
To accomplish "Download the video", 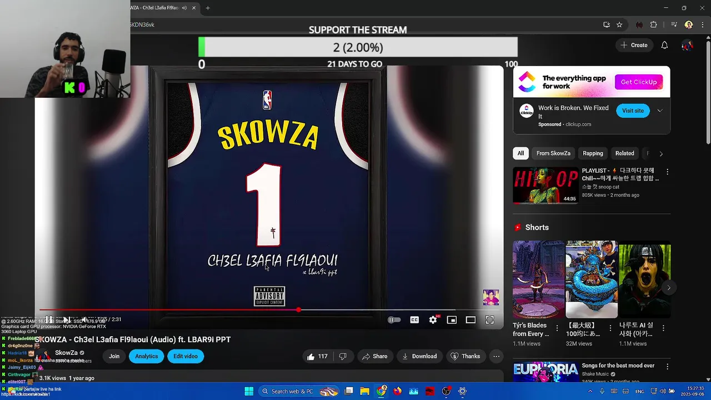I will 419,356.
